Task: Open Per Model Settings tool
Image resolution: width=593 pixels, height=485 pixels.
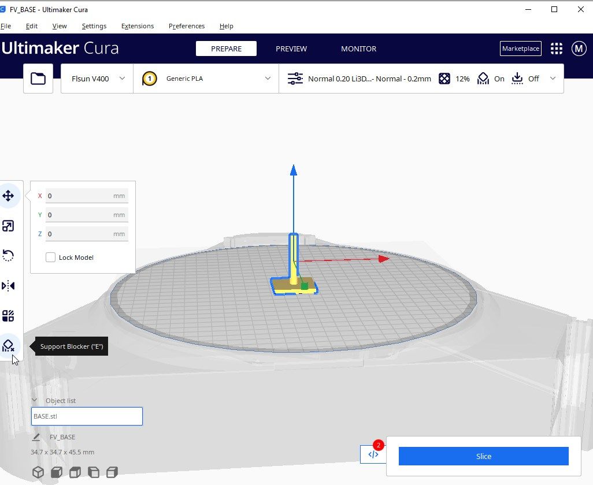Action: (x=8, y=316)
